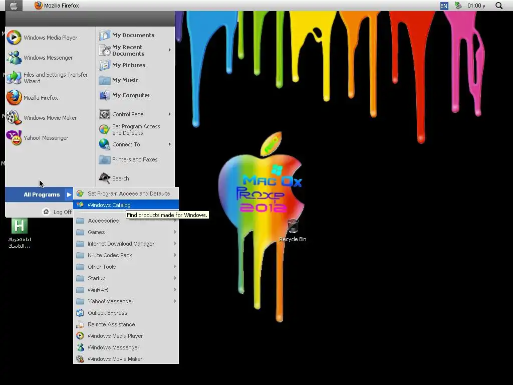Expand Internet Download Manager submenu

[x=126, y=244]
